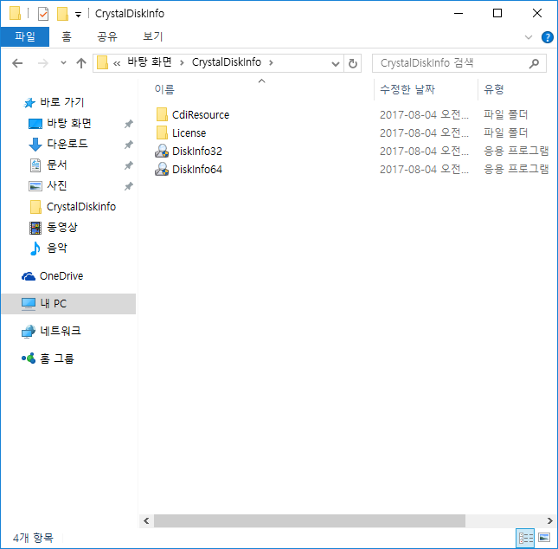Open 동영상 in sidebar

62,227
